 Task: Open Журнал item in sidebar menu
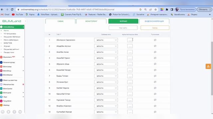7,46
